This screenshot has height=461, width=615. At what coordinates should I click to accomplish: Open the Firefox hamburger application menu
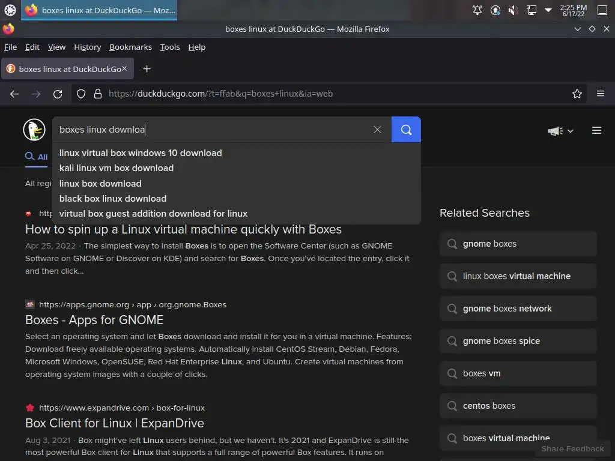click(x=601, y=94)
